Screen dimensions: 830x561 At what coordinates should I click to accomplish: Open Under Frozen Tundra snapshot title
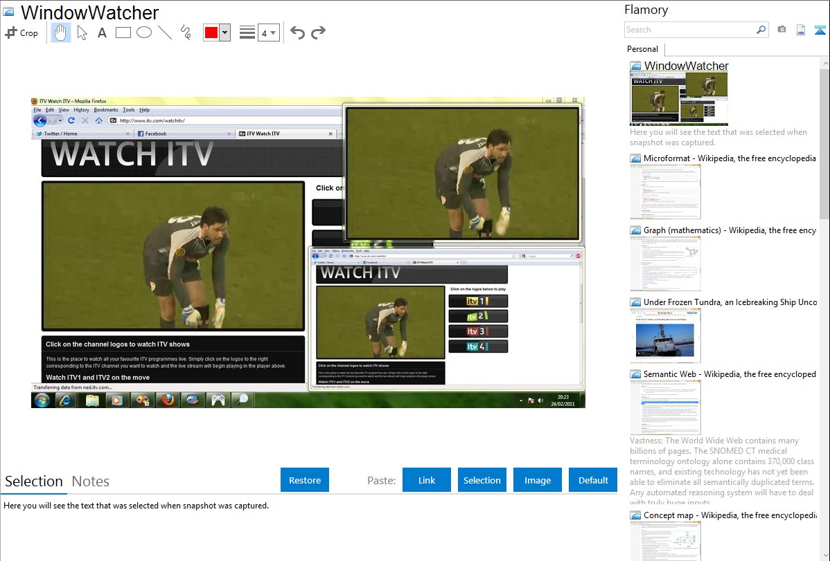[x=730, y=302]
